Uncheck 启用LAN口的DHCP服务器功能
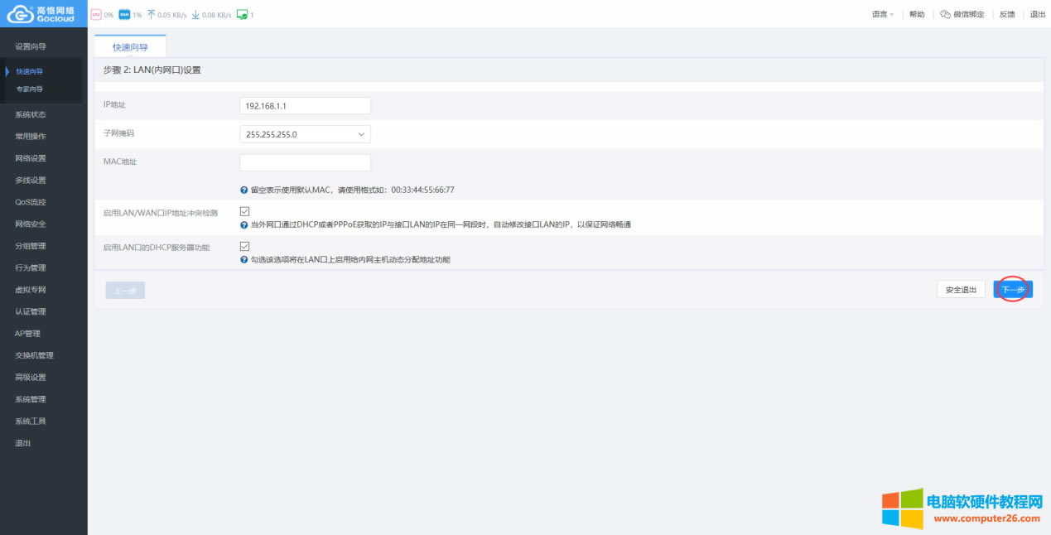 coord(244,246)
